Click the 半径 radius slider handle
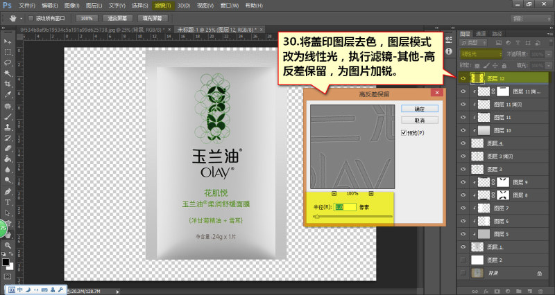Image resolution: width=555 pixels, height=295 pixels. pyautogui.click(x=317, y=217)
